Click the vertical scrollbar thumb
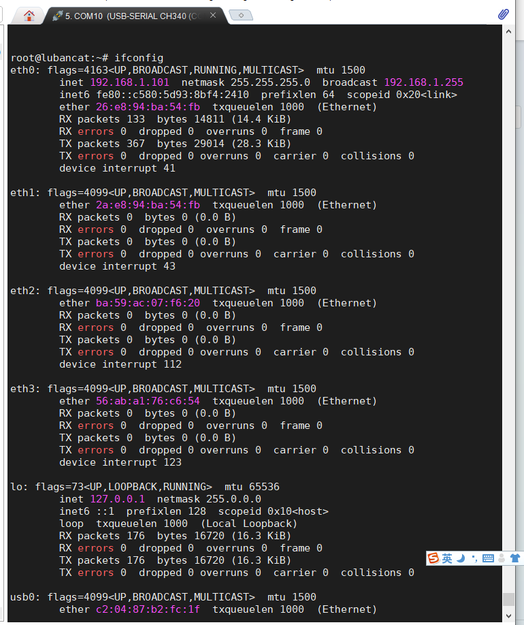 pyautogui.click(x=508, y=600)
